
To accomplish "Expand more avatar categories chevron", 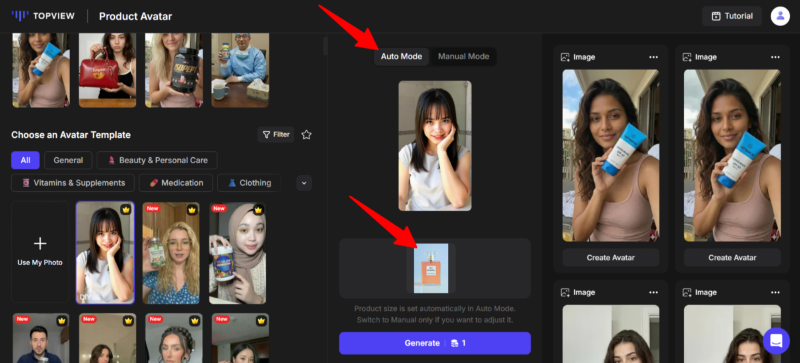I will point(304,182).
